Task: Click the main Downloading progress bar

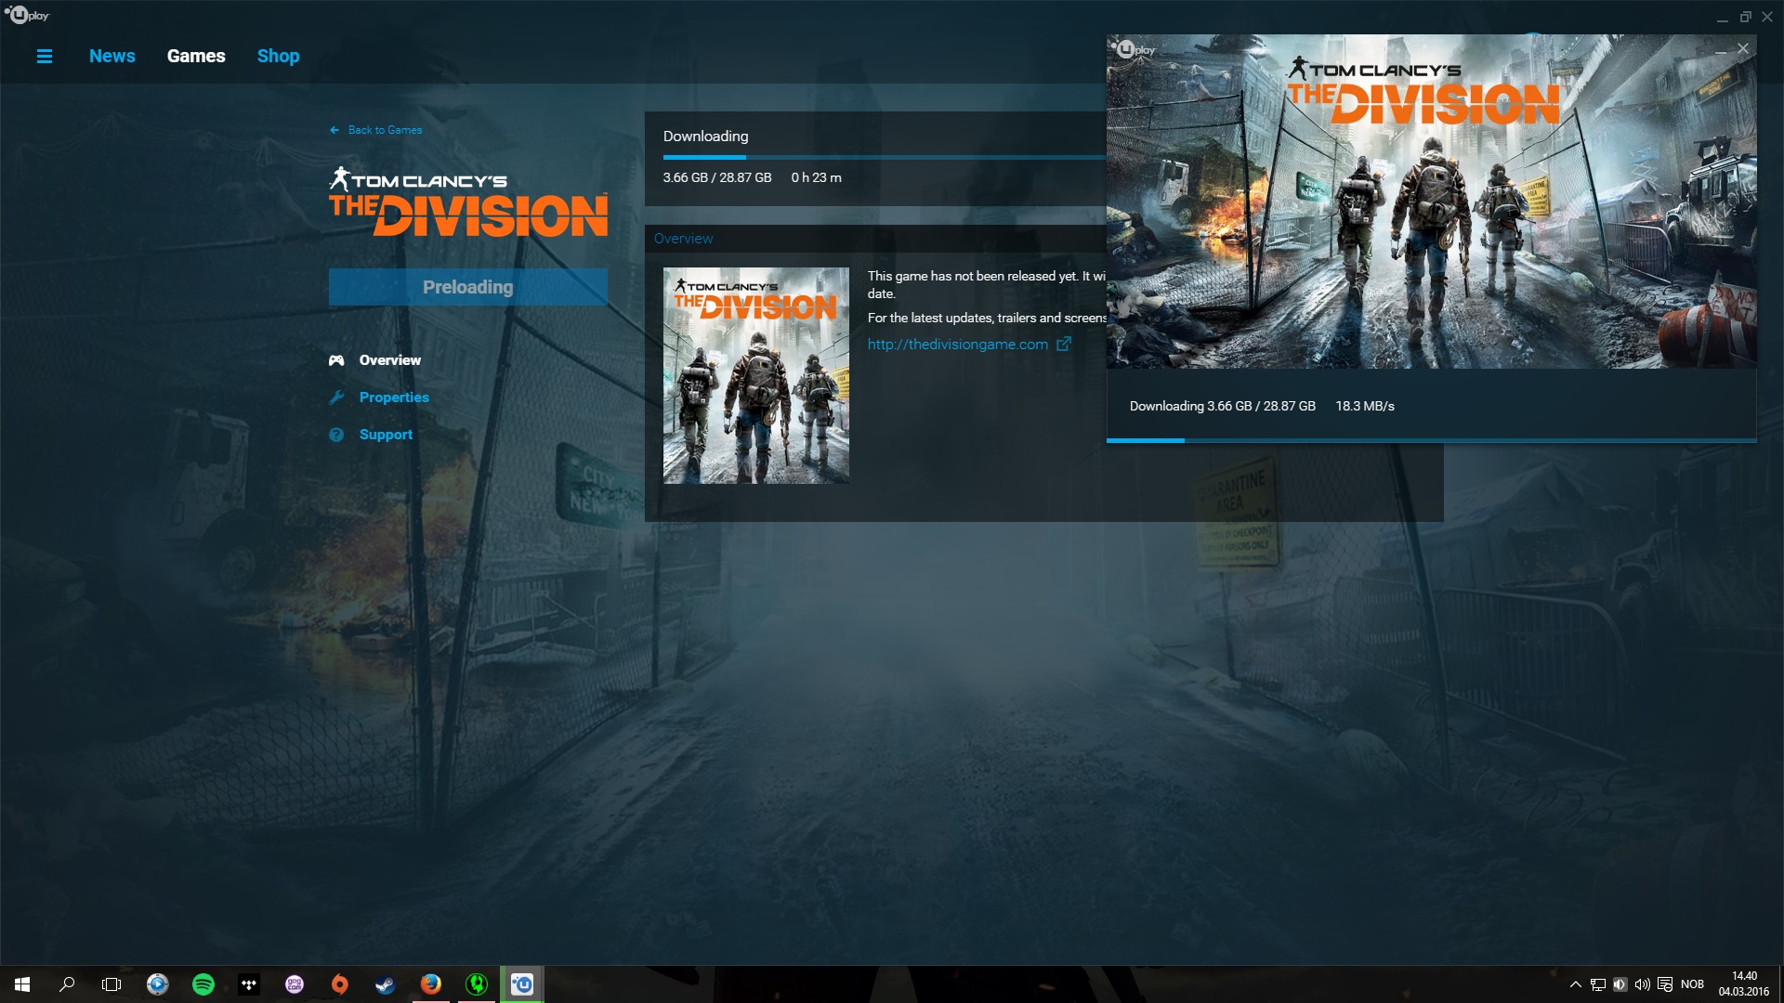Action: (884, 157)
